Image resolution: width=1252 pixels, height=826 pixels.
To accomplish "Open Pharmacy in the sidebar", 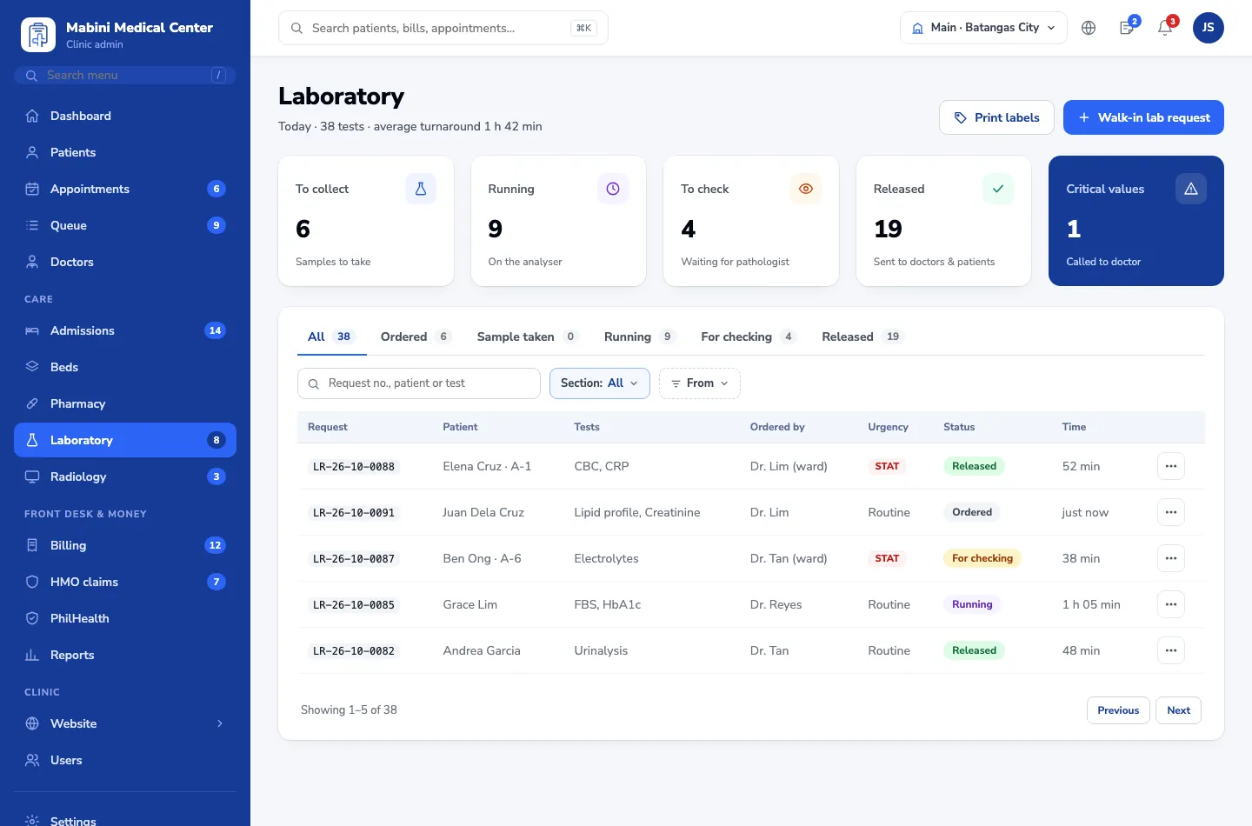I will tap(125, 403).
